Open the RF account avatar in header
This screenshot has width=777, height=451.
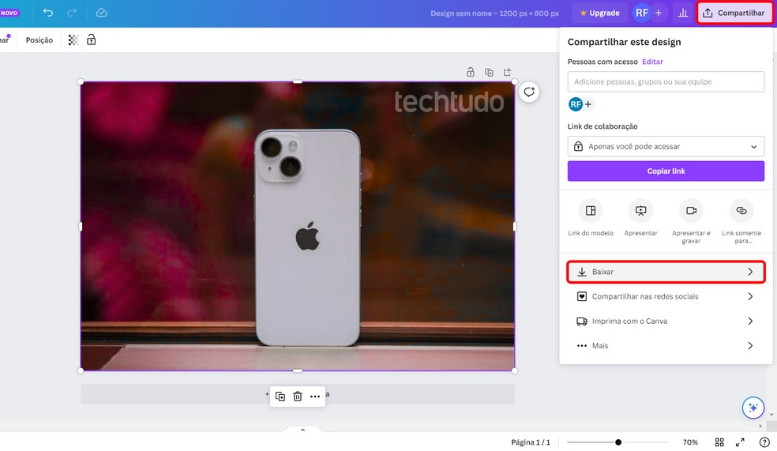pos(642,13)
